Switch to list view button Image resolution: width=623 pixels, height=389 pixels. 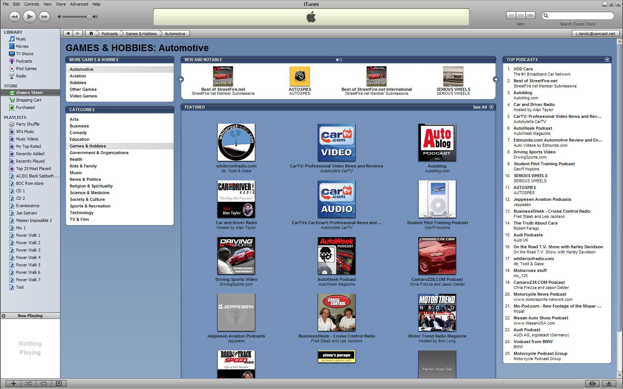tap(511, 16)
